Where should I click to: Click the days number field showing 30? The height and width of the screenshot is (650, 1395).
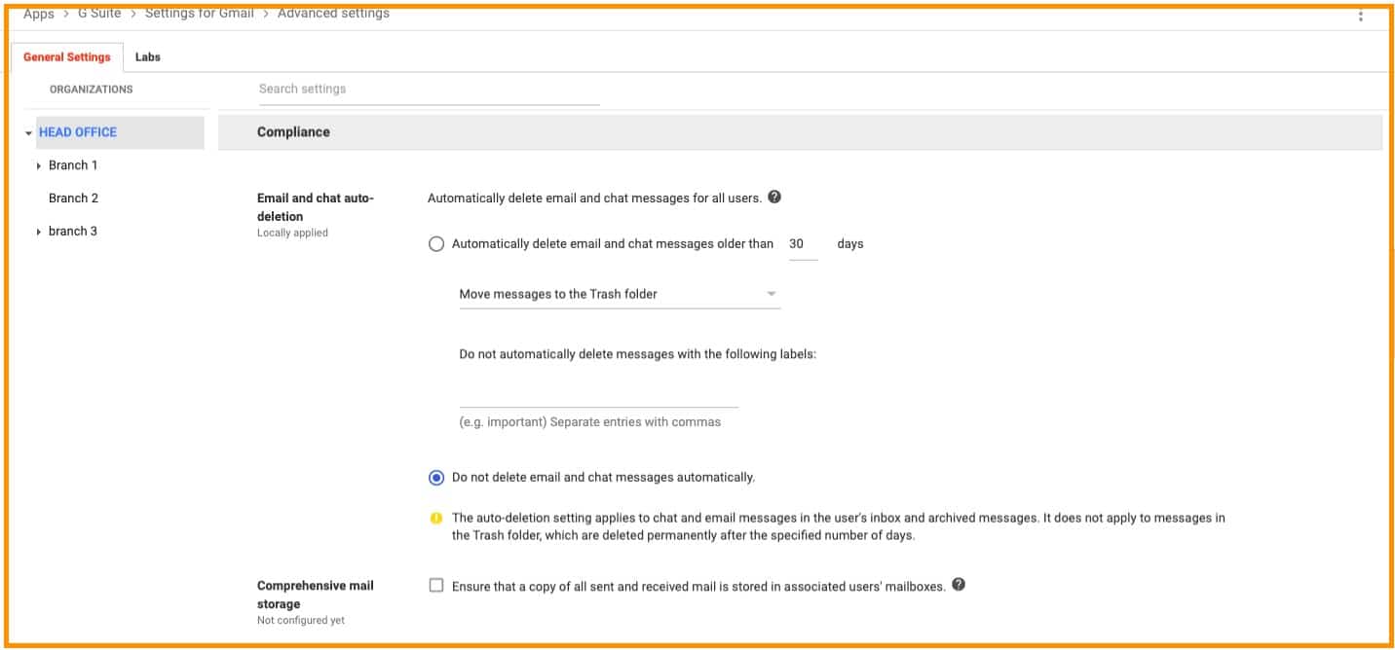(x=801, y=244)
